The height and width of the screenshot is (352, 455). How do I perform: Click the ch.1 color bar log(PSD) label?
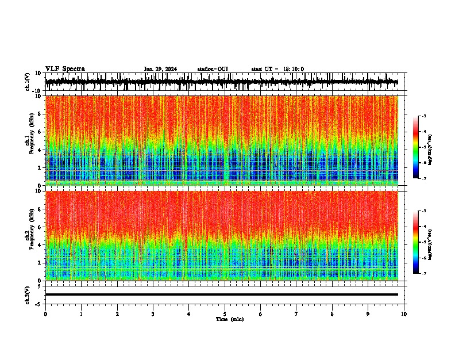430,150
